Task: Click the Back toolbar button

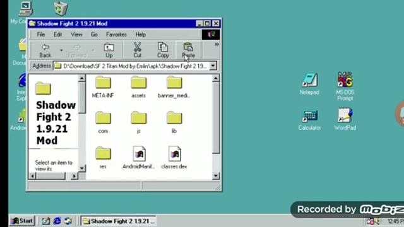Action: tap(45, 50)
